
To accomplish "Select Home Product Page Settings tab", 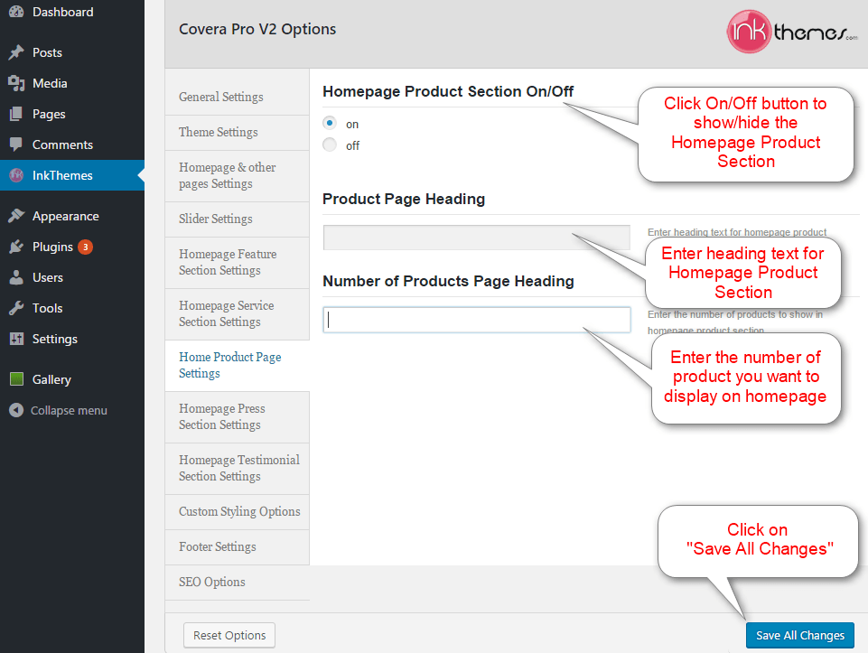I will (x=237, y=365).
